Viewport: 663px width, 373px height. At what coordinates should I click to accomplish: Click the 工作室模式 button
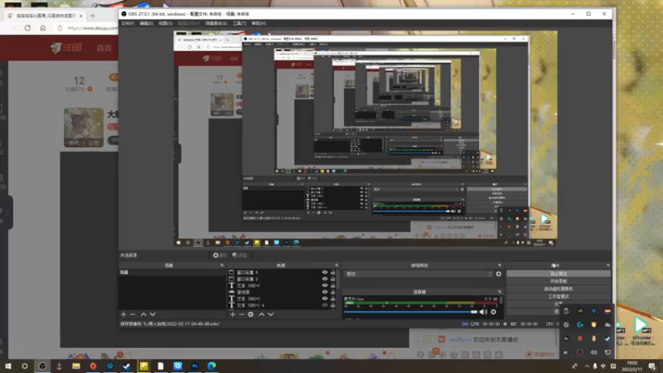pos(558,297)
